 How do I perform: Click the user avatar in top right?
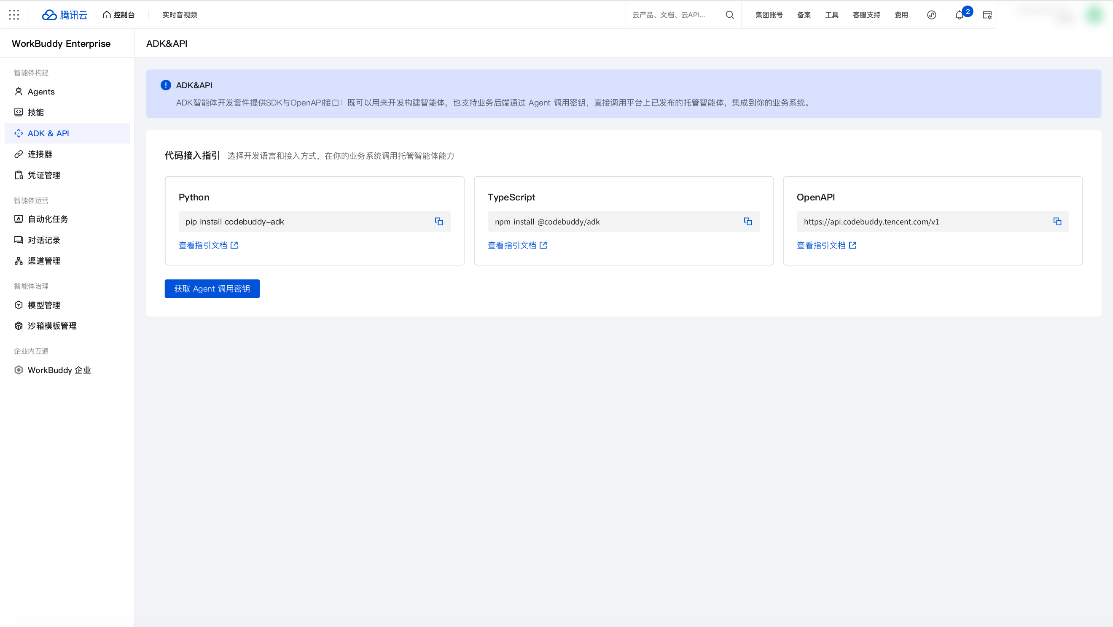click(1094, 15)
